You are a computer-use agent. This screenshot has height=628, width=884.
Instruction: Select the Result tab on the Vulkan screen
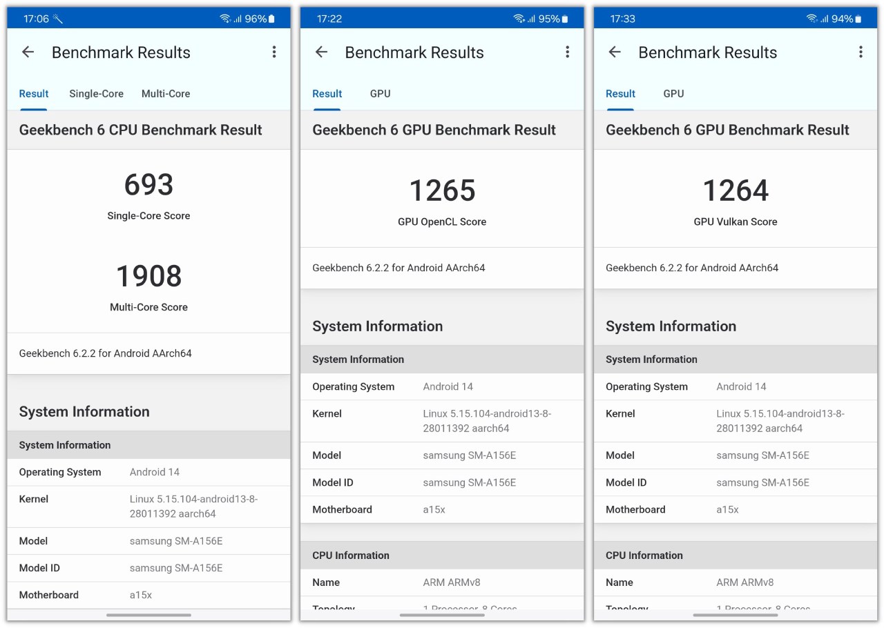[620, 94]
